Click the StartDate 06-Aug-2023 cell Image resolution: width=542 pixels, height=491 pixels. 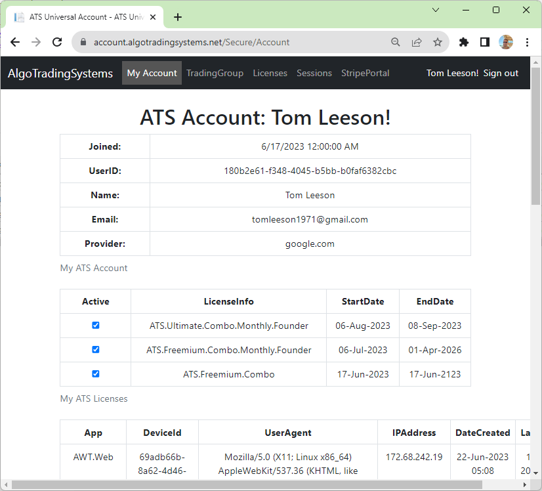click(363, 326)
